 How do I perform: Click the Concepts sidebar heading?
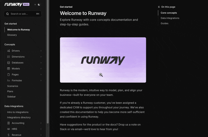10,44
